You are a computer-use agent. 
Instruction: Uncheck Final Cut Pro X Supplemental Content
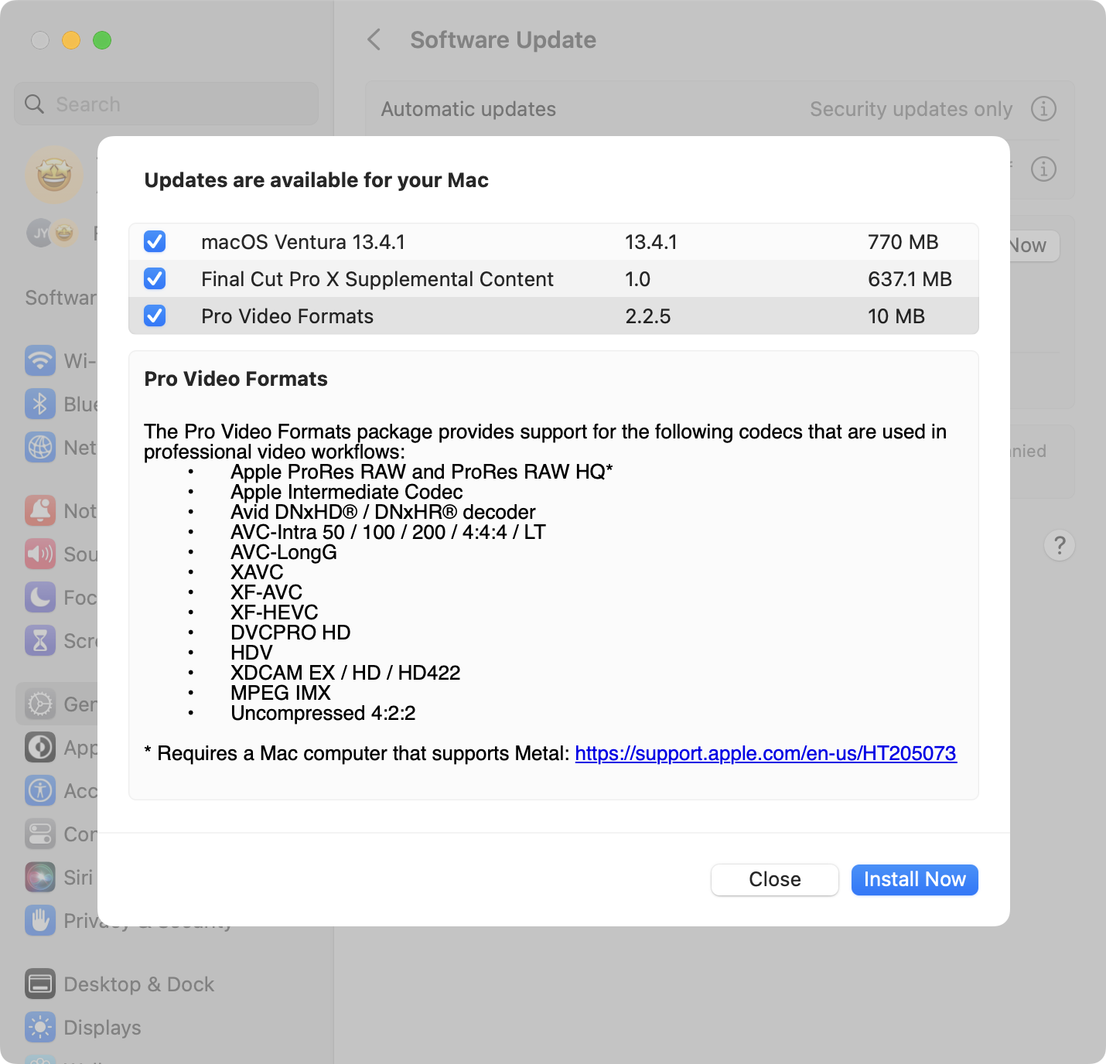click(x=155, y=279)
